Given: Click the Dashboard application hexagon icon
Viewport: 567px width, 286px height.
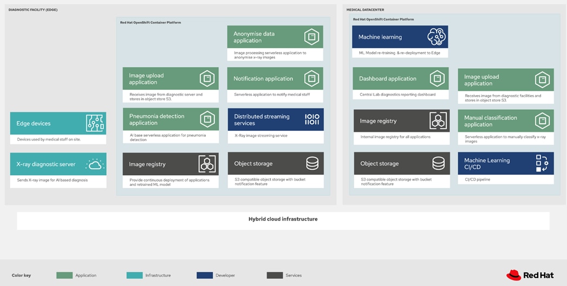Looking at the screenshot, I should [x=437, y=78].
